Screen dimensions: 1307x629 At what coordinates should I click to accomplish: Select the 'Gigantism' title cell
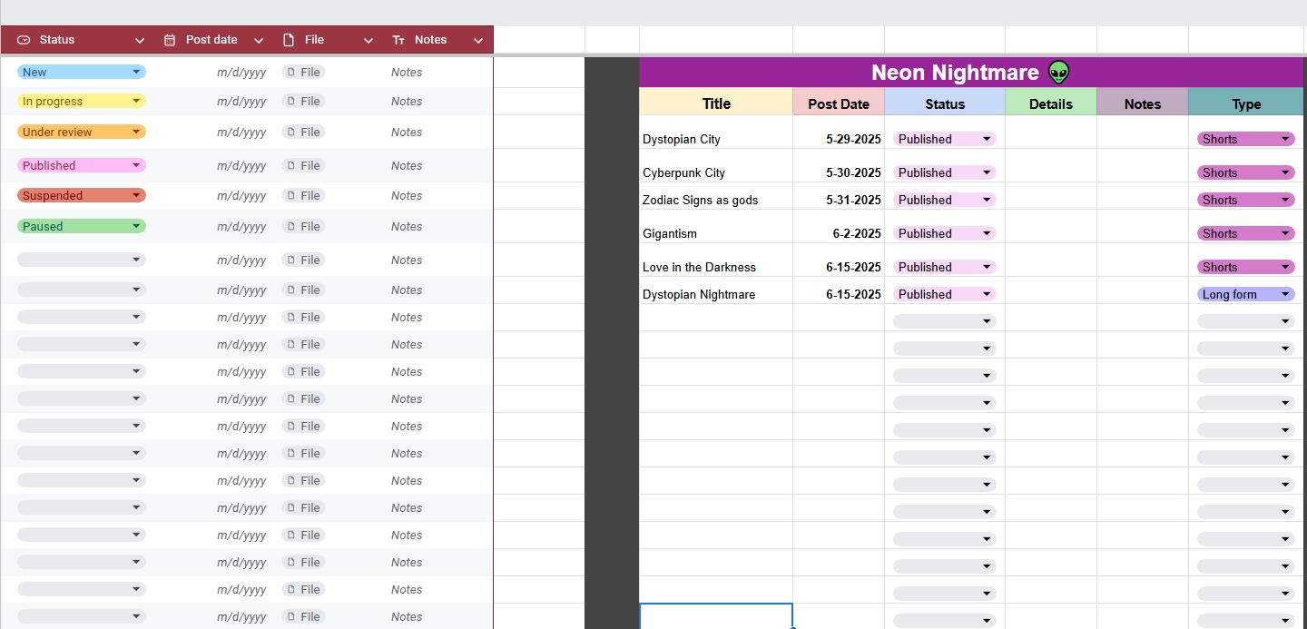pyautogui.click(x=716, y=227)
